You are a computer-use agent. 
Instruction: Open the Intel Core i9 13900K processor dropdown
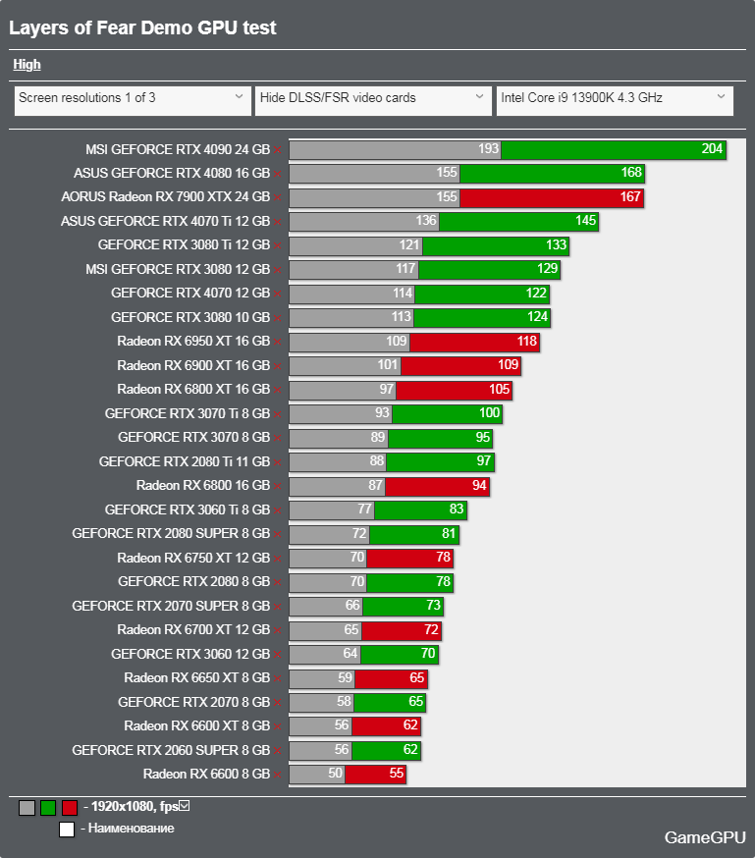[x=615, y=101]
